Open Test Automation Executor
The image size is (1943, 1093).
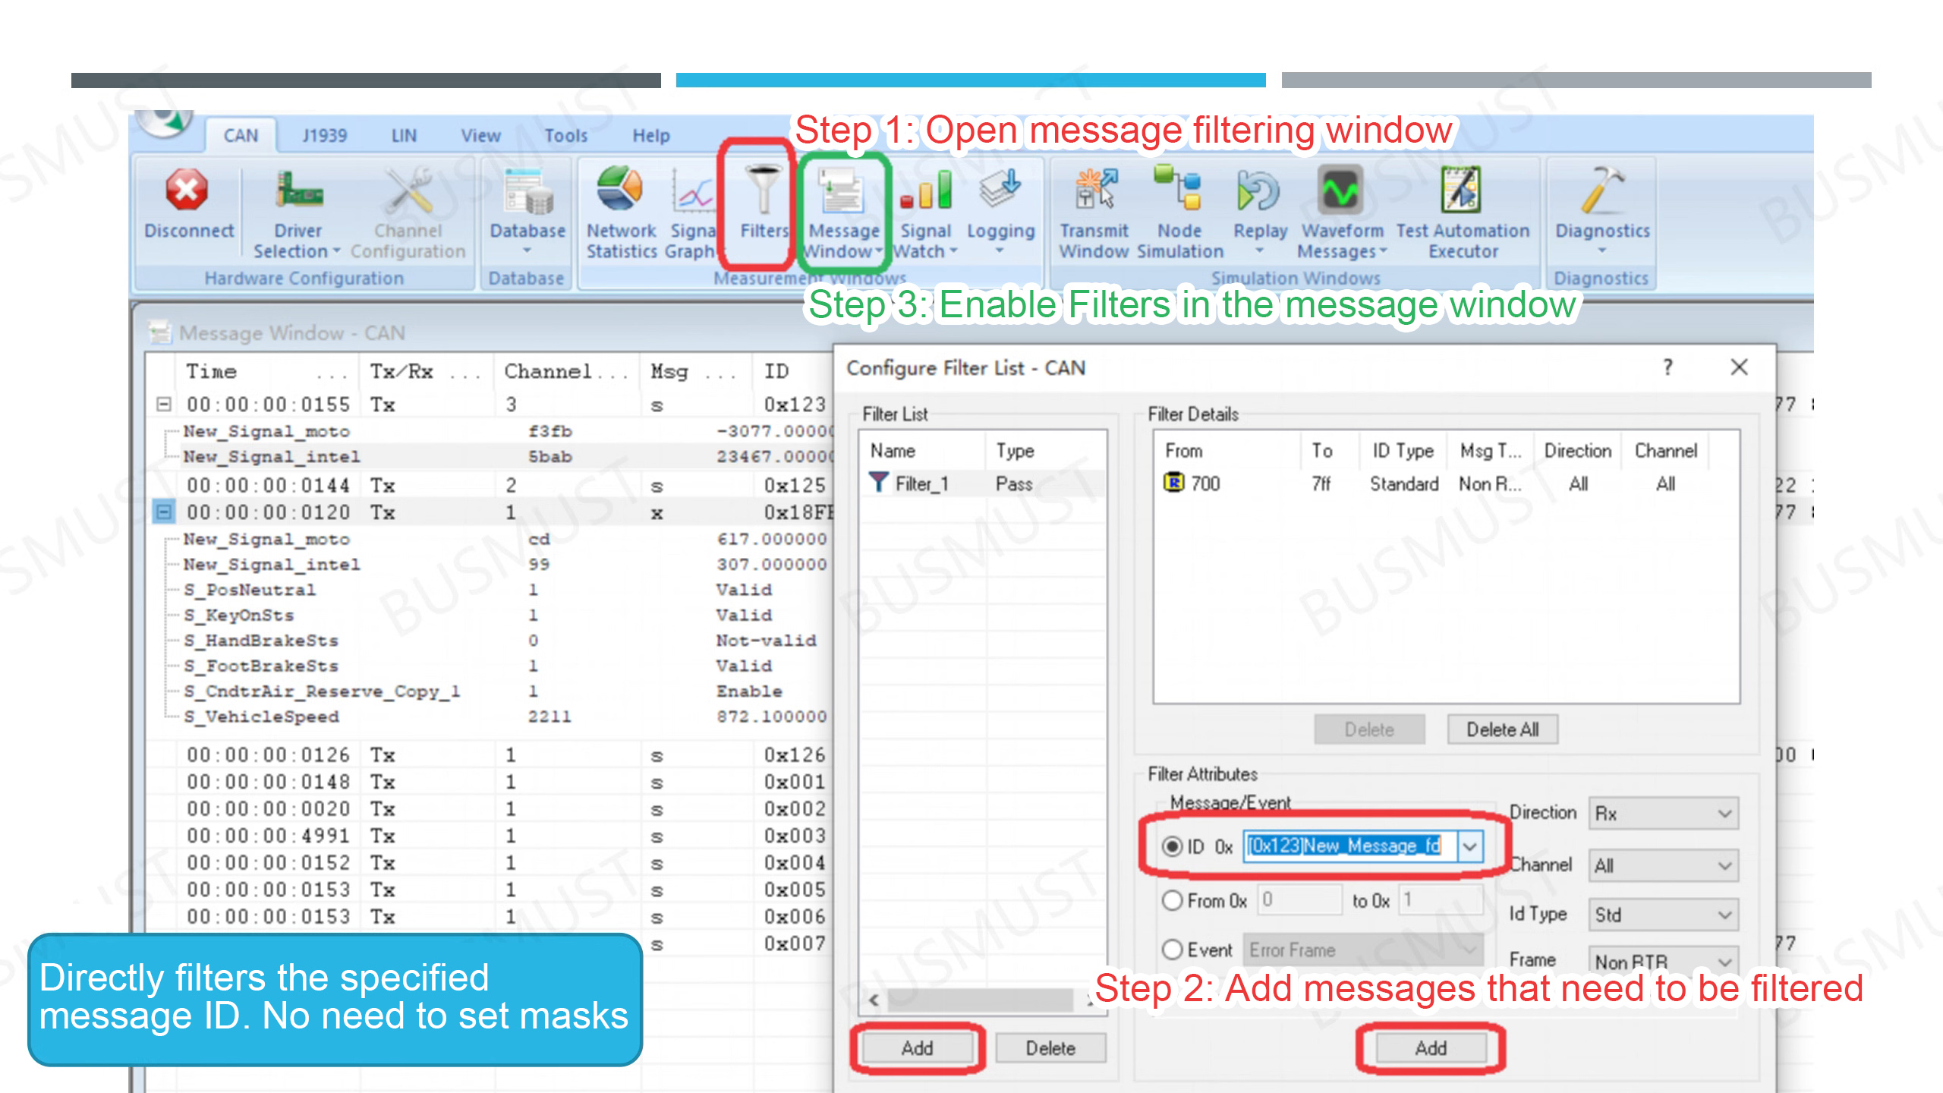point(1461,191)
